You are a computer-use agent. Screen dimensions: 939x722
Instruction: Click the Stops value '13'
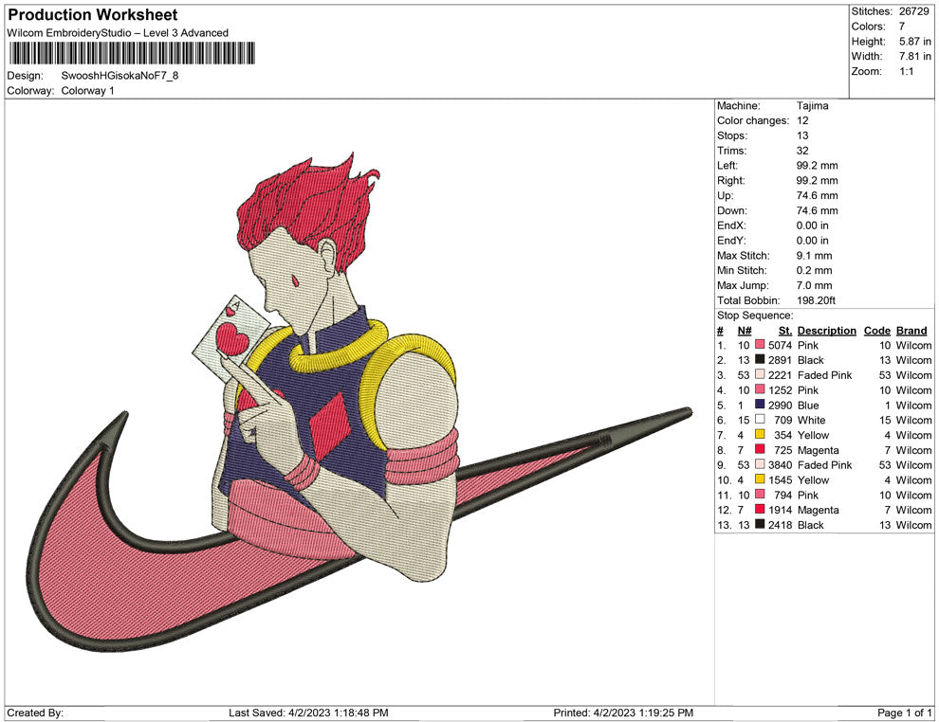pyautogui.click(x=802, y=135)
